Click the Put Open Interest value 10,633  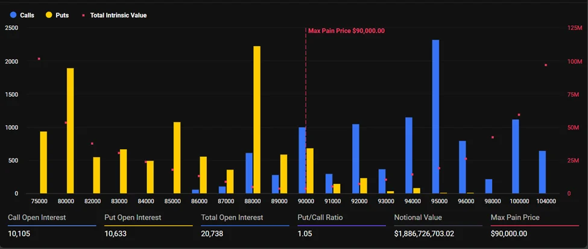tap(116, 234)
